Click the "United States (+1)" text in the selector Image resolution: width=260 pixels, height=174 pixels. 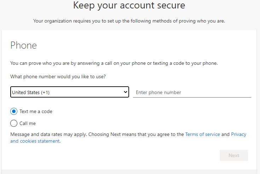click(x=30, y=92)
